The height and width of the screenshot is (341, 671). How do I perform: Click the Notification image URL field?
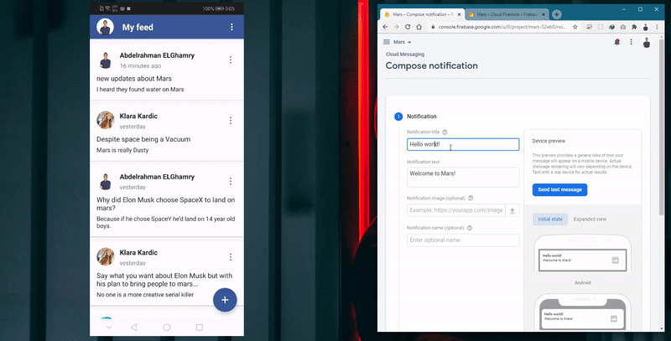[x=455, y=210]
